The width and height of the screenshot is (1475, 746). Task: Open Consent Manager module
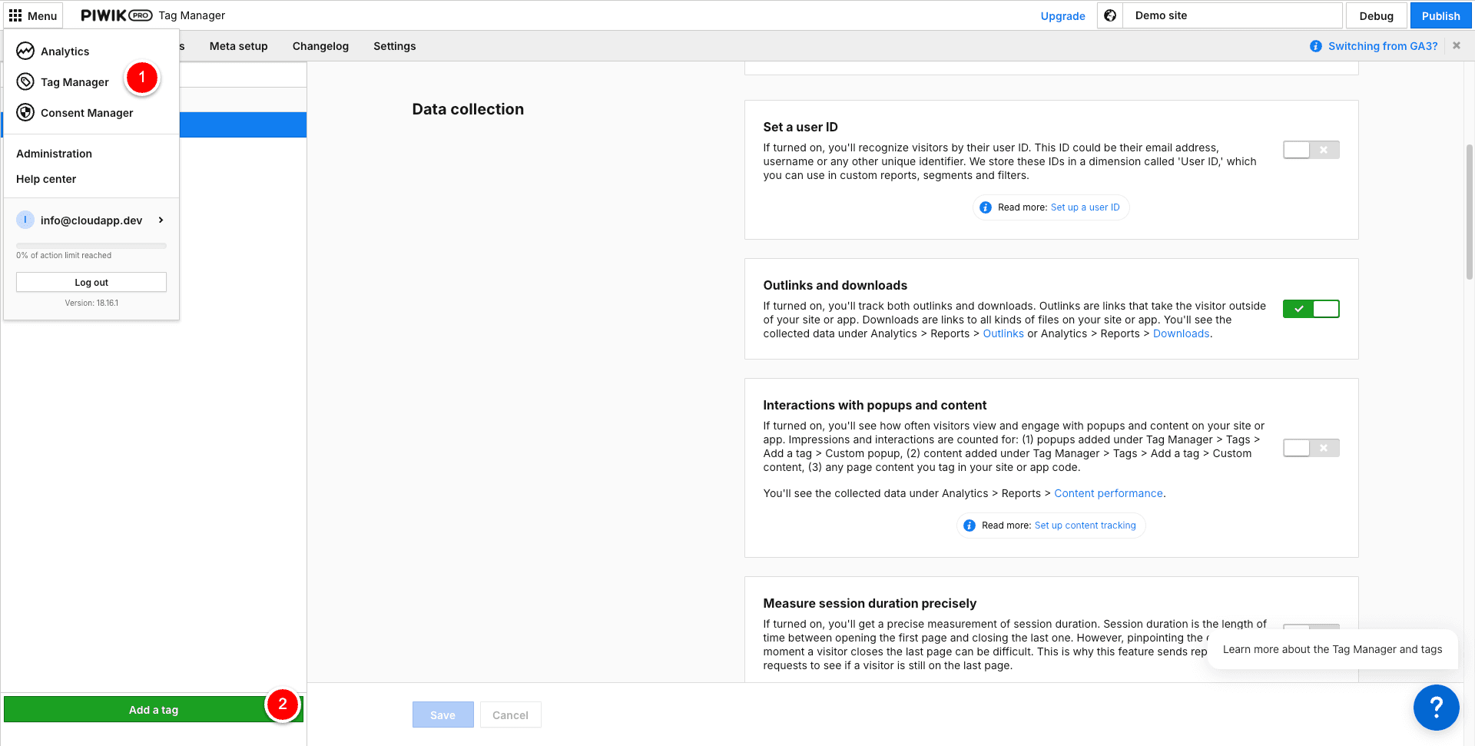86,113
